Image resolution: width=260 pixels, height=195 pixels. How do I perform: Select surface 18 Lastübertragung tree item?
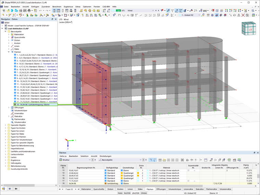pyautogui.click(x=36, y=105)
